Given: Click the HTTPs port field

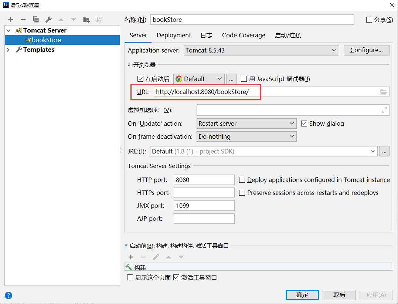Looking at the screenshot, I should point(204,193).
